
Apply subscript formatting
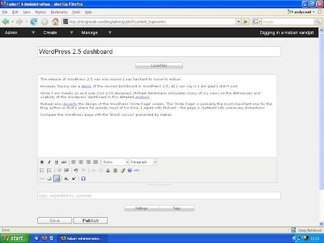pyautogui.click(x=66, y=178)
